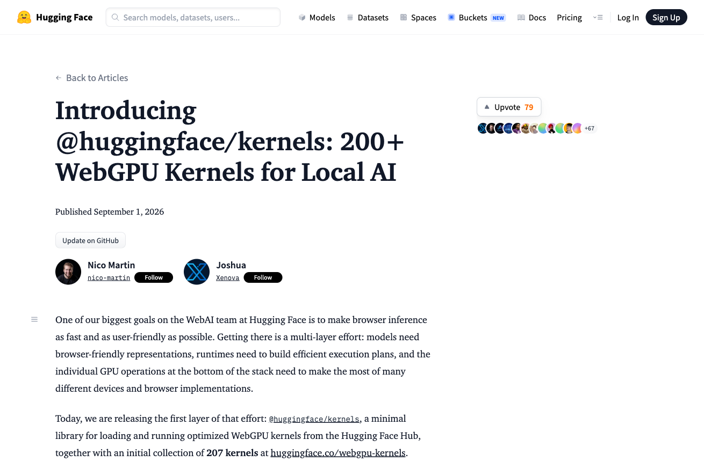Screen dimensions: 704x469
Task: Open the huggingface.co/webgpu-kernels link
Action: pyautogui.click(x=338, y=452)
